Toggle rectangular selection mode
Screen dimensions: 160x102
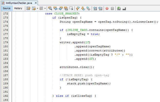[71, 8]
